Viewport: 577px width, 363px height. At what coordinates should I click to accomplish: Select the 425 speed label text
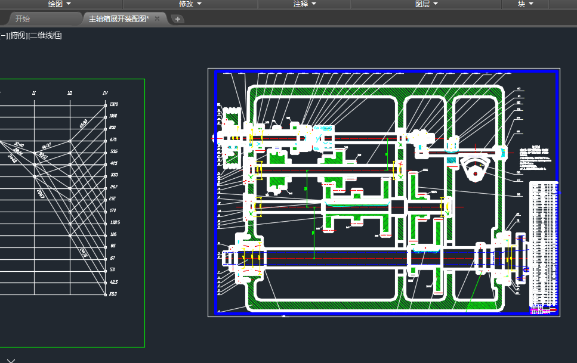coord(114,163)
